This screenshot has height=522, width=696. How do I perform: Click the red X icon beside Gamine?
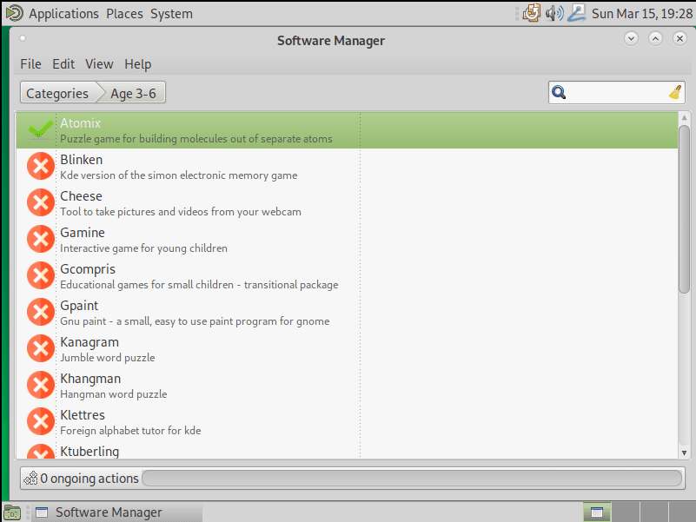(41, 239)
